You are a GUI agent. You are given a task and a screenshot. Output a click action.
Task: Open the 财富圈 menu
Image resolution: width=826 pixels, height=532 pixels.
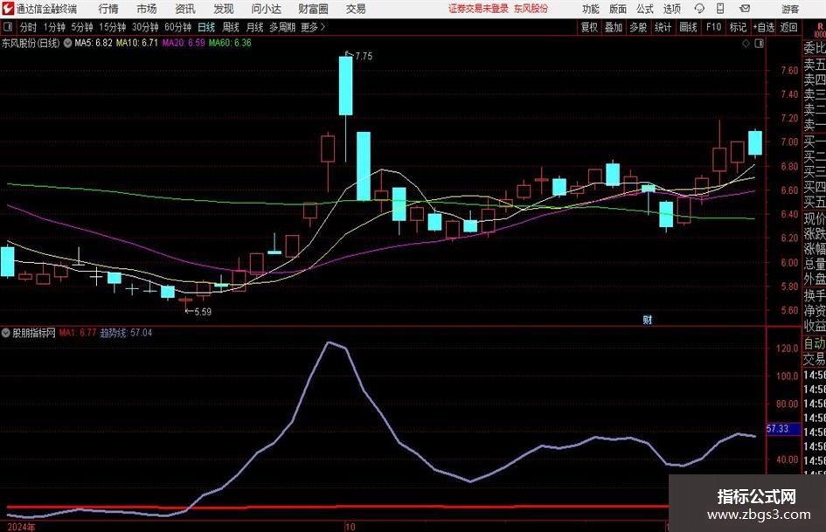point(313,9)
